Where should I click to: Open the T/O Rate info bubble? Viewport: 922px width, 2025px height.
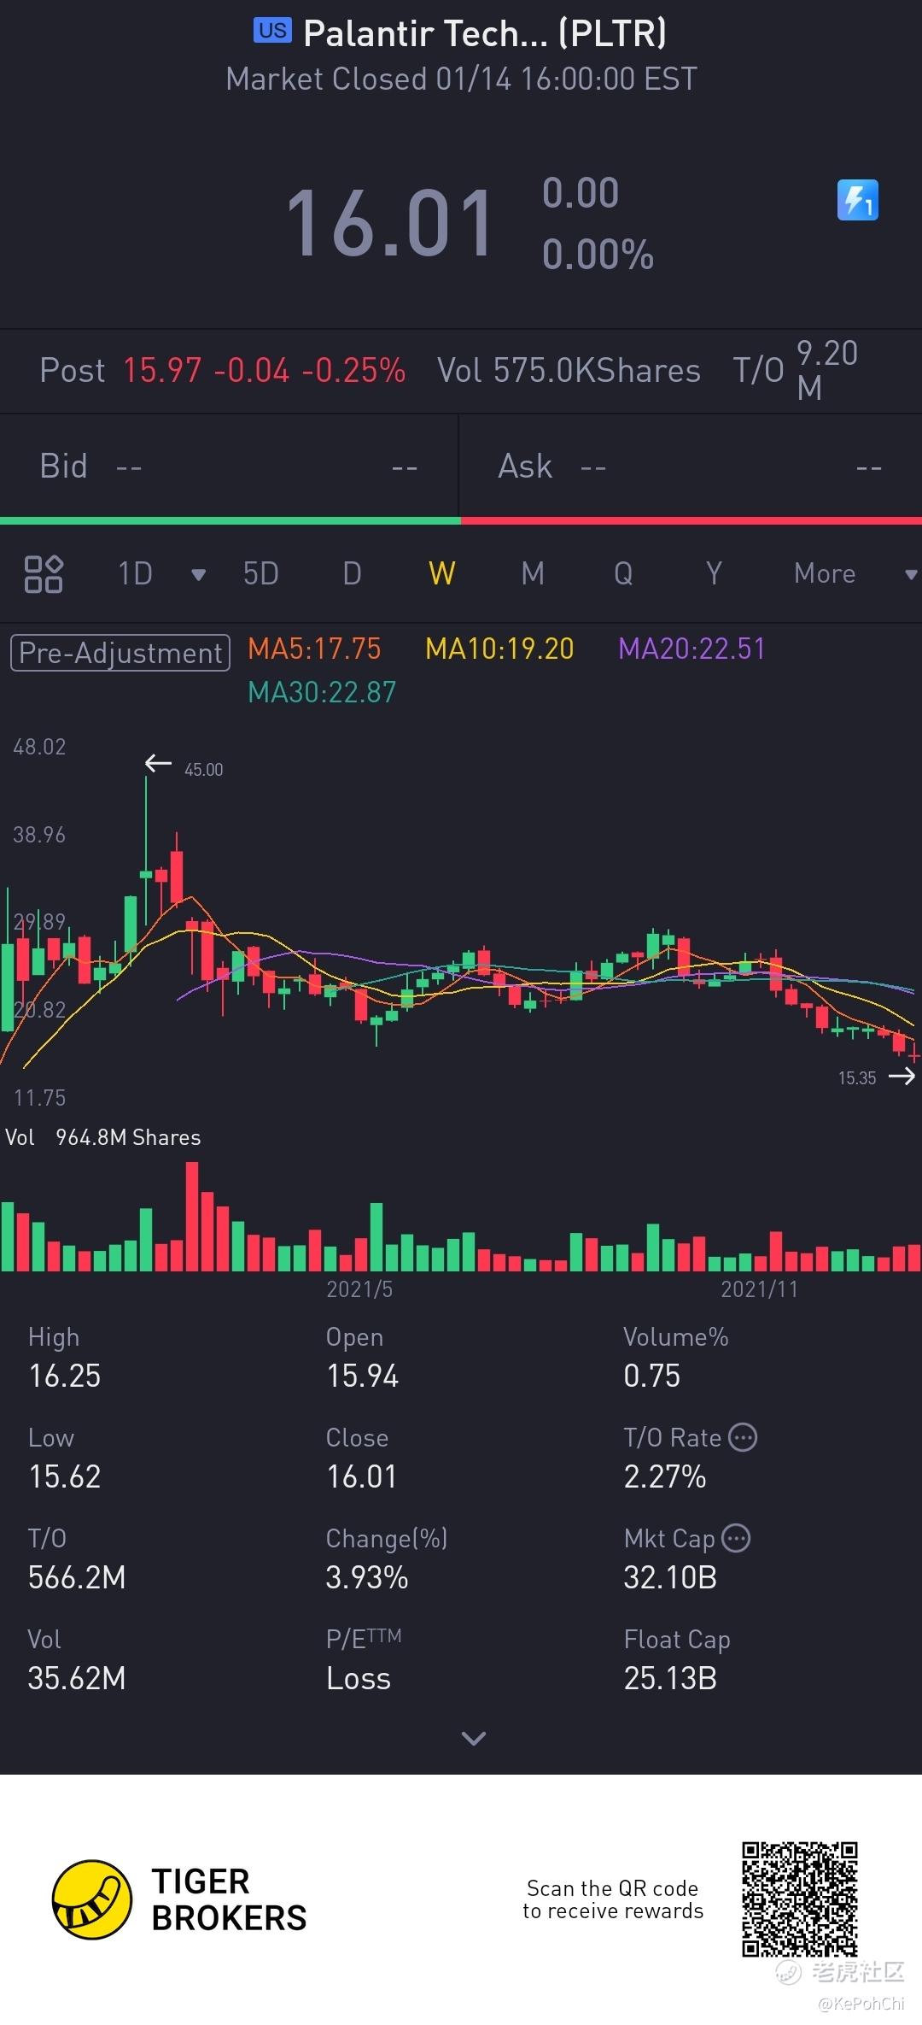tap(743, 1438)
